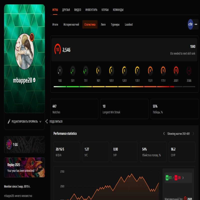Click the pencil edit profile icon
Image resolution: width=200 pixels, height=200 pixels.
tap(9, 121)
